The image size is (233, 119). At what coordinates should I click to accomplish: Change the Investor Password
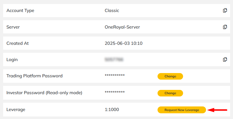[x=170, y=93]
